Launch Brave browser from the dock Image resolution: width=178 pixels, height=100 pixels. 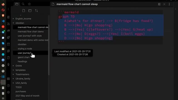3,16
